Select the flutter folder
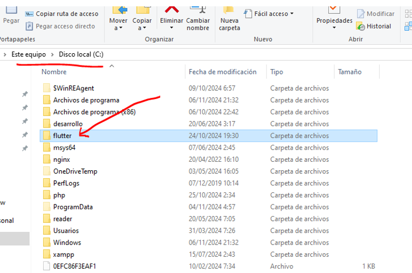This screenshot has height=273, width=412. pyautogui.click(x=62, y=135)
